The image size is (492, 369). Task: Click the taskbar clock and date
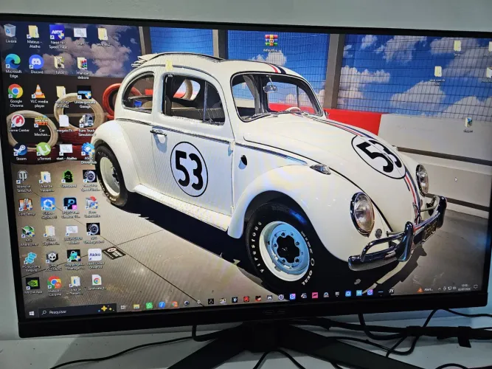tap(465, 286)
